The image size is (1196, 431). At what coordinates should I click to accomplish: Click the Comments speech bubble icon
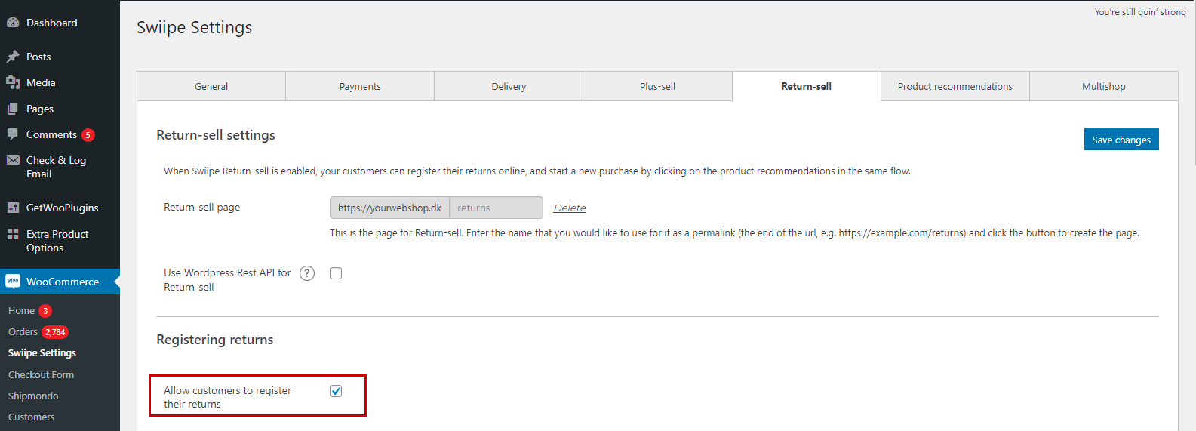tap(13, 134)
